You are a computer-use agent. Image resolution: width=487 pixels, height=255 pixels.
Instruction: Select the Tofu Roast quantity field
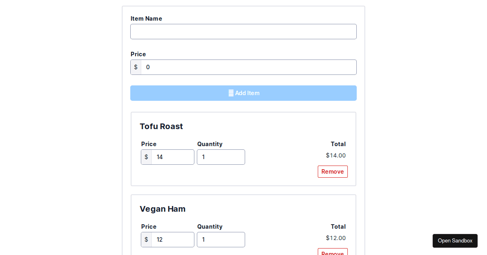pos(221,157)
